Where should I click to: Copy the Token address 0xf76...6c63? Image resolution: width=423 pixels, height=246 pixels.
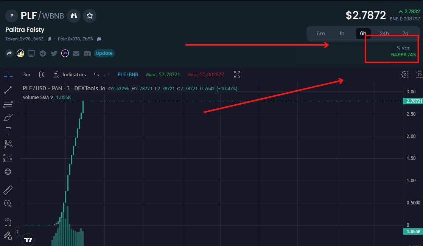pyautogui.click(x=49, y=39)
